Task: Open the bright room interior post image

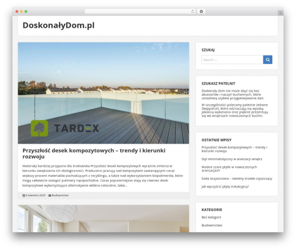Action: click(x=104, y=219)
